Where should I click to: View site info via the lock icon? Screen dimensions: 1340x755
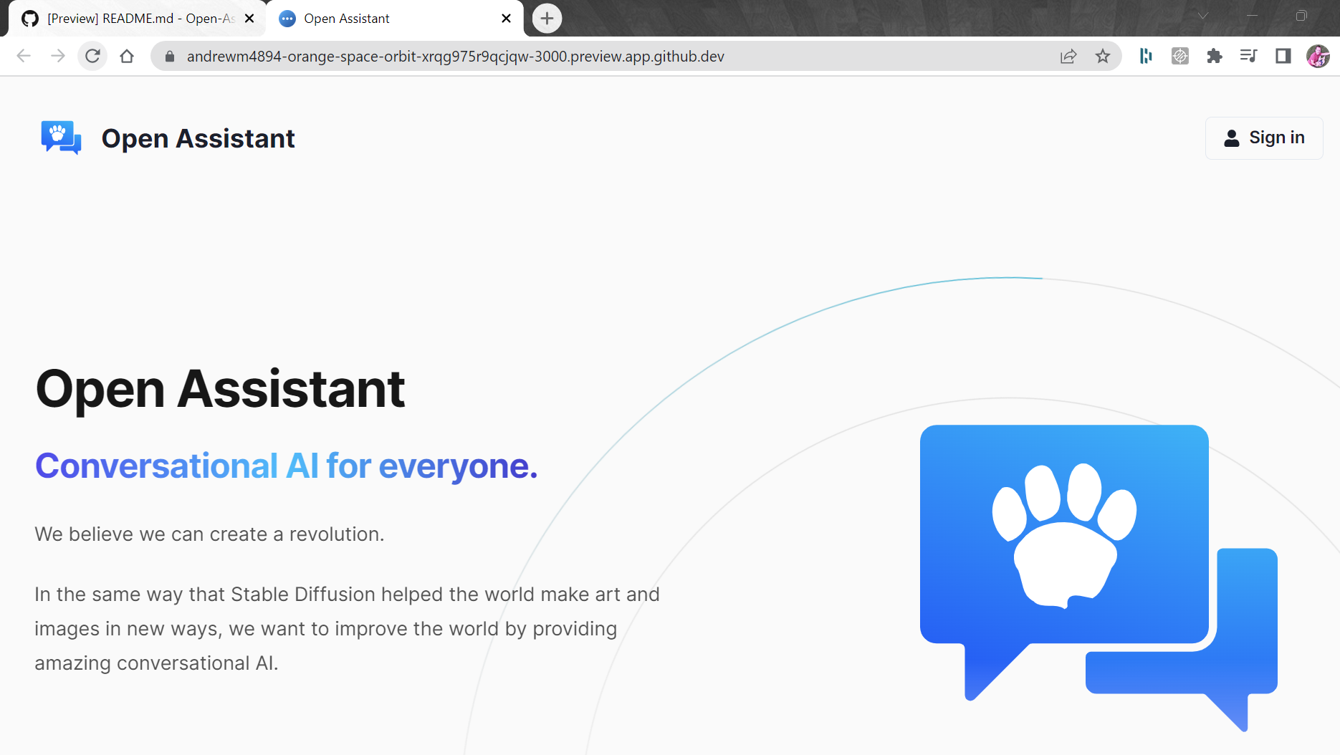[170, 56]
